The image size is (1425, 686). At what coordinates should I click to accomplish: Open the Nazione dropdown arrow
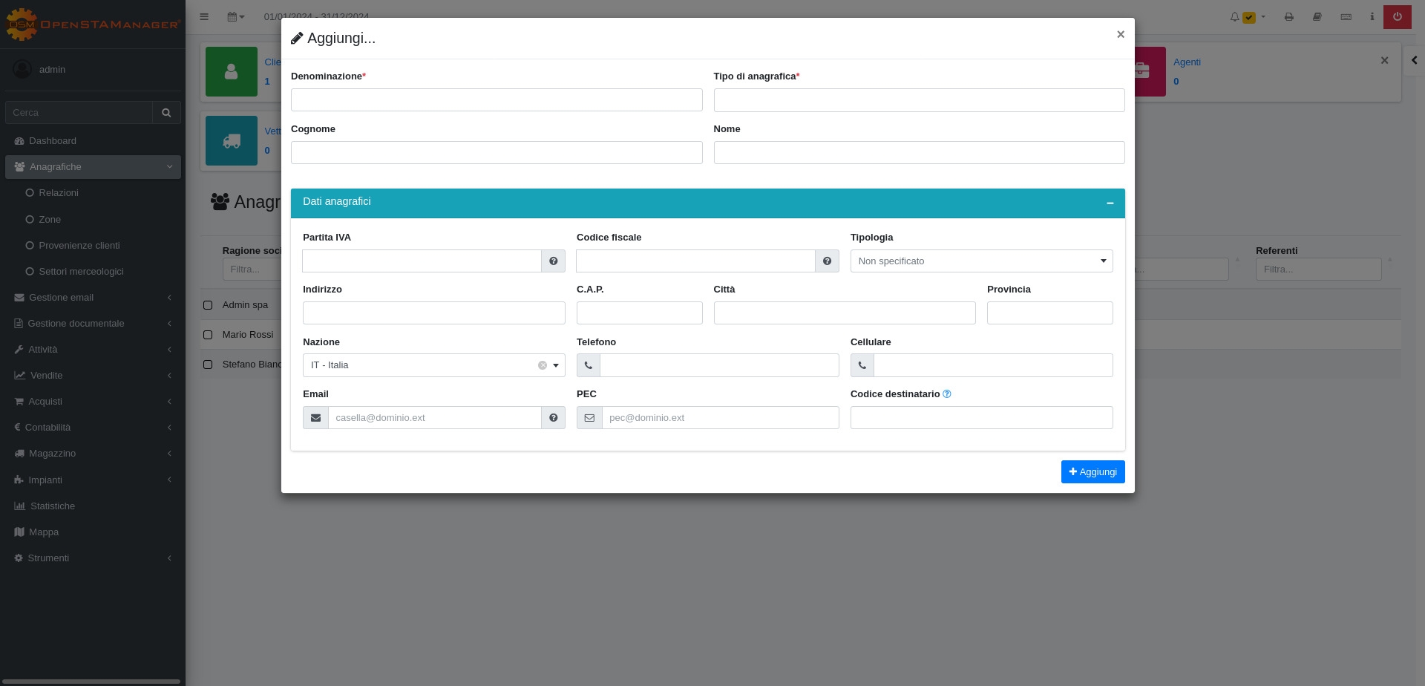click(556, 365)
